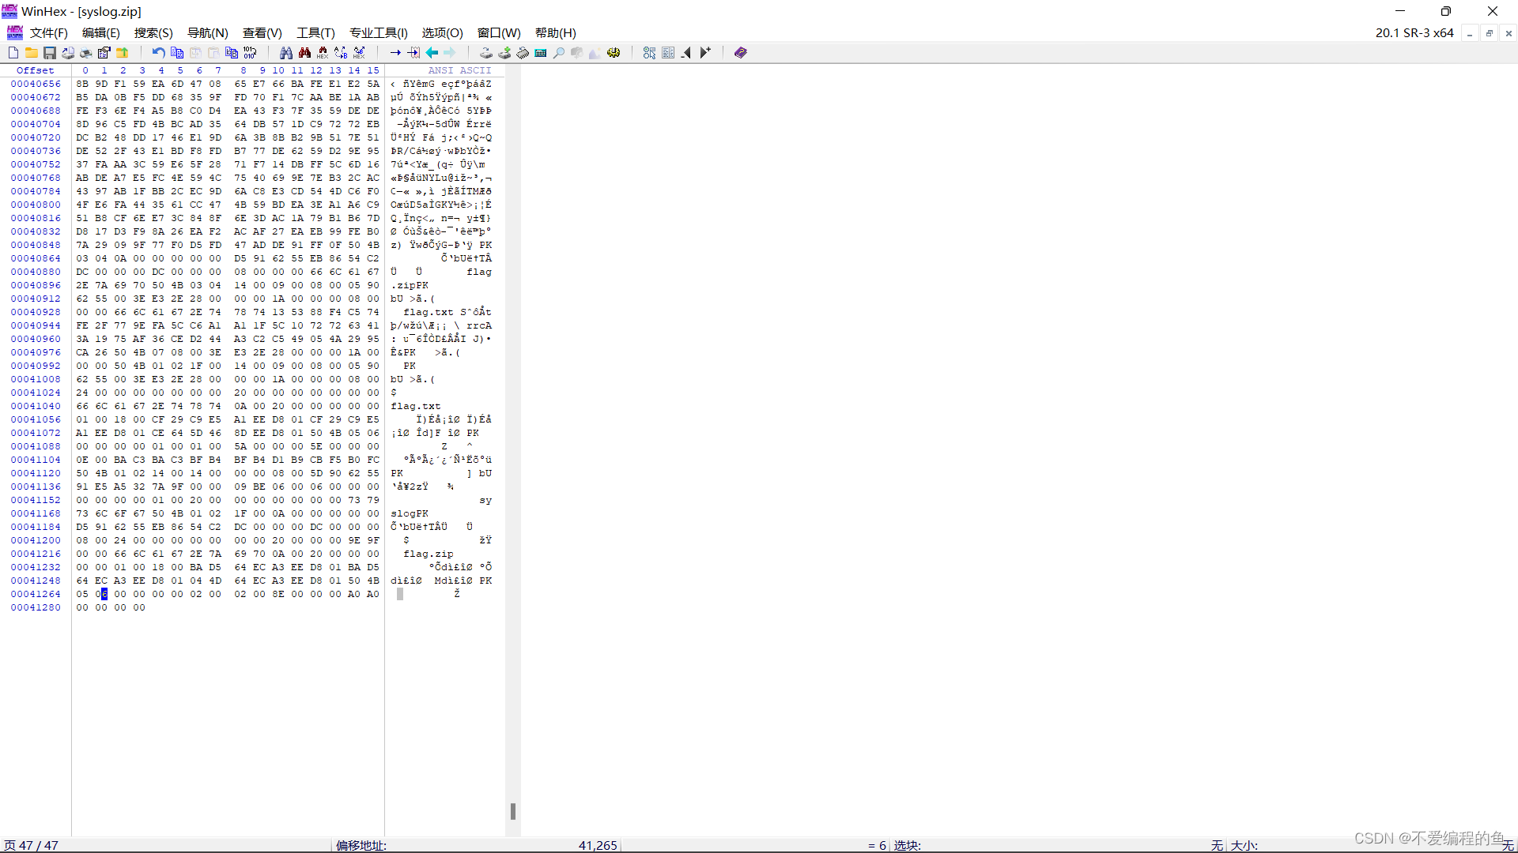Toggle offset display by clicking the Offset header
Screen dimensions: 1518x853
pos(35,70)
